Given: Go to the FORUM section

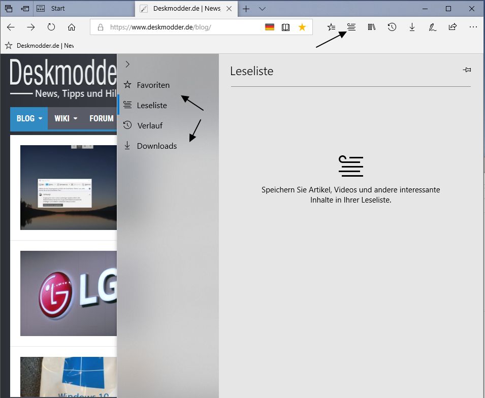Looking at the screenshot, I should [x=102, y=118].
